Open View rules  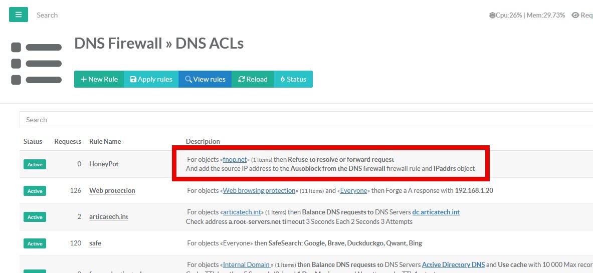pos(205,79)
